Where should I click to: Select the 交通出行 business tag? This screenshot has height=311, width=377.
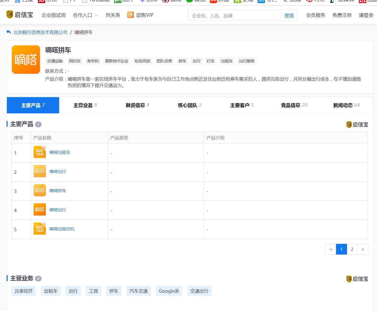tap(200, 291)
